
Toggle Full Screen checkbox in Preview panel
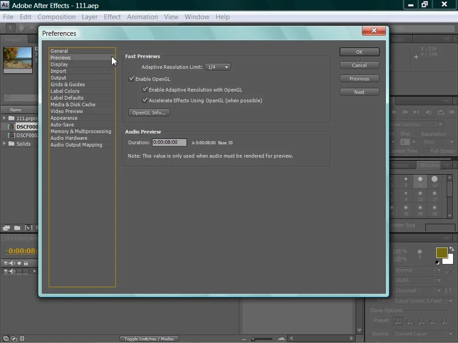pos(426,151)
